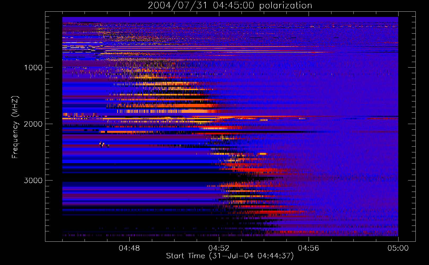Click the 1000 frequency tick label

pos(33,68)
